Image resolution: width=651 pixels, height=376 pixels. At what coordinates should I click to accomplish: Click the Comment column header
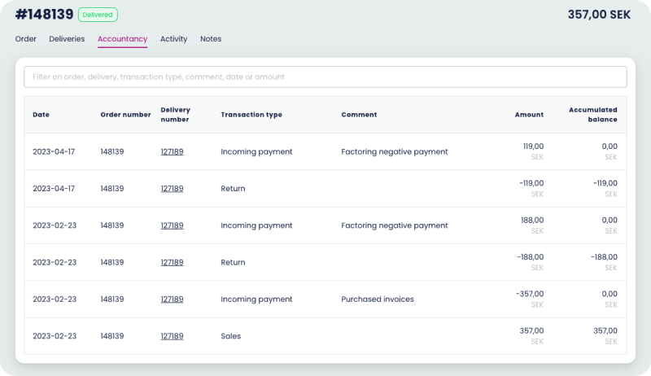[359, 115]
